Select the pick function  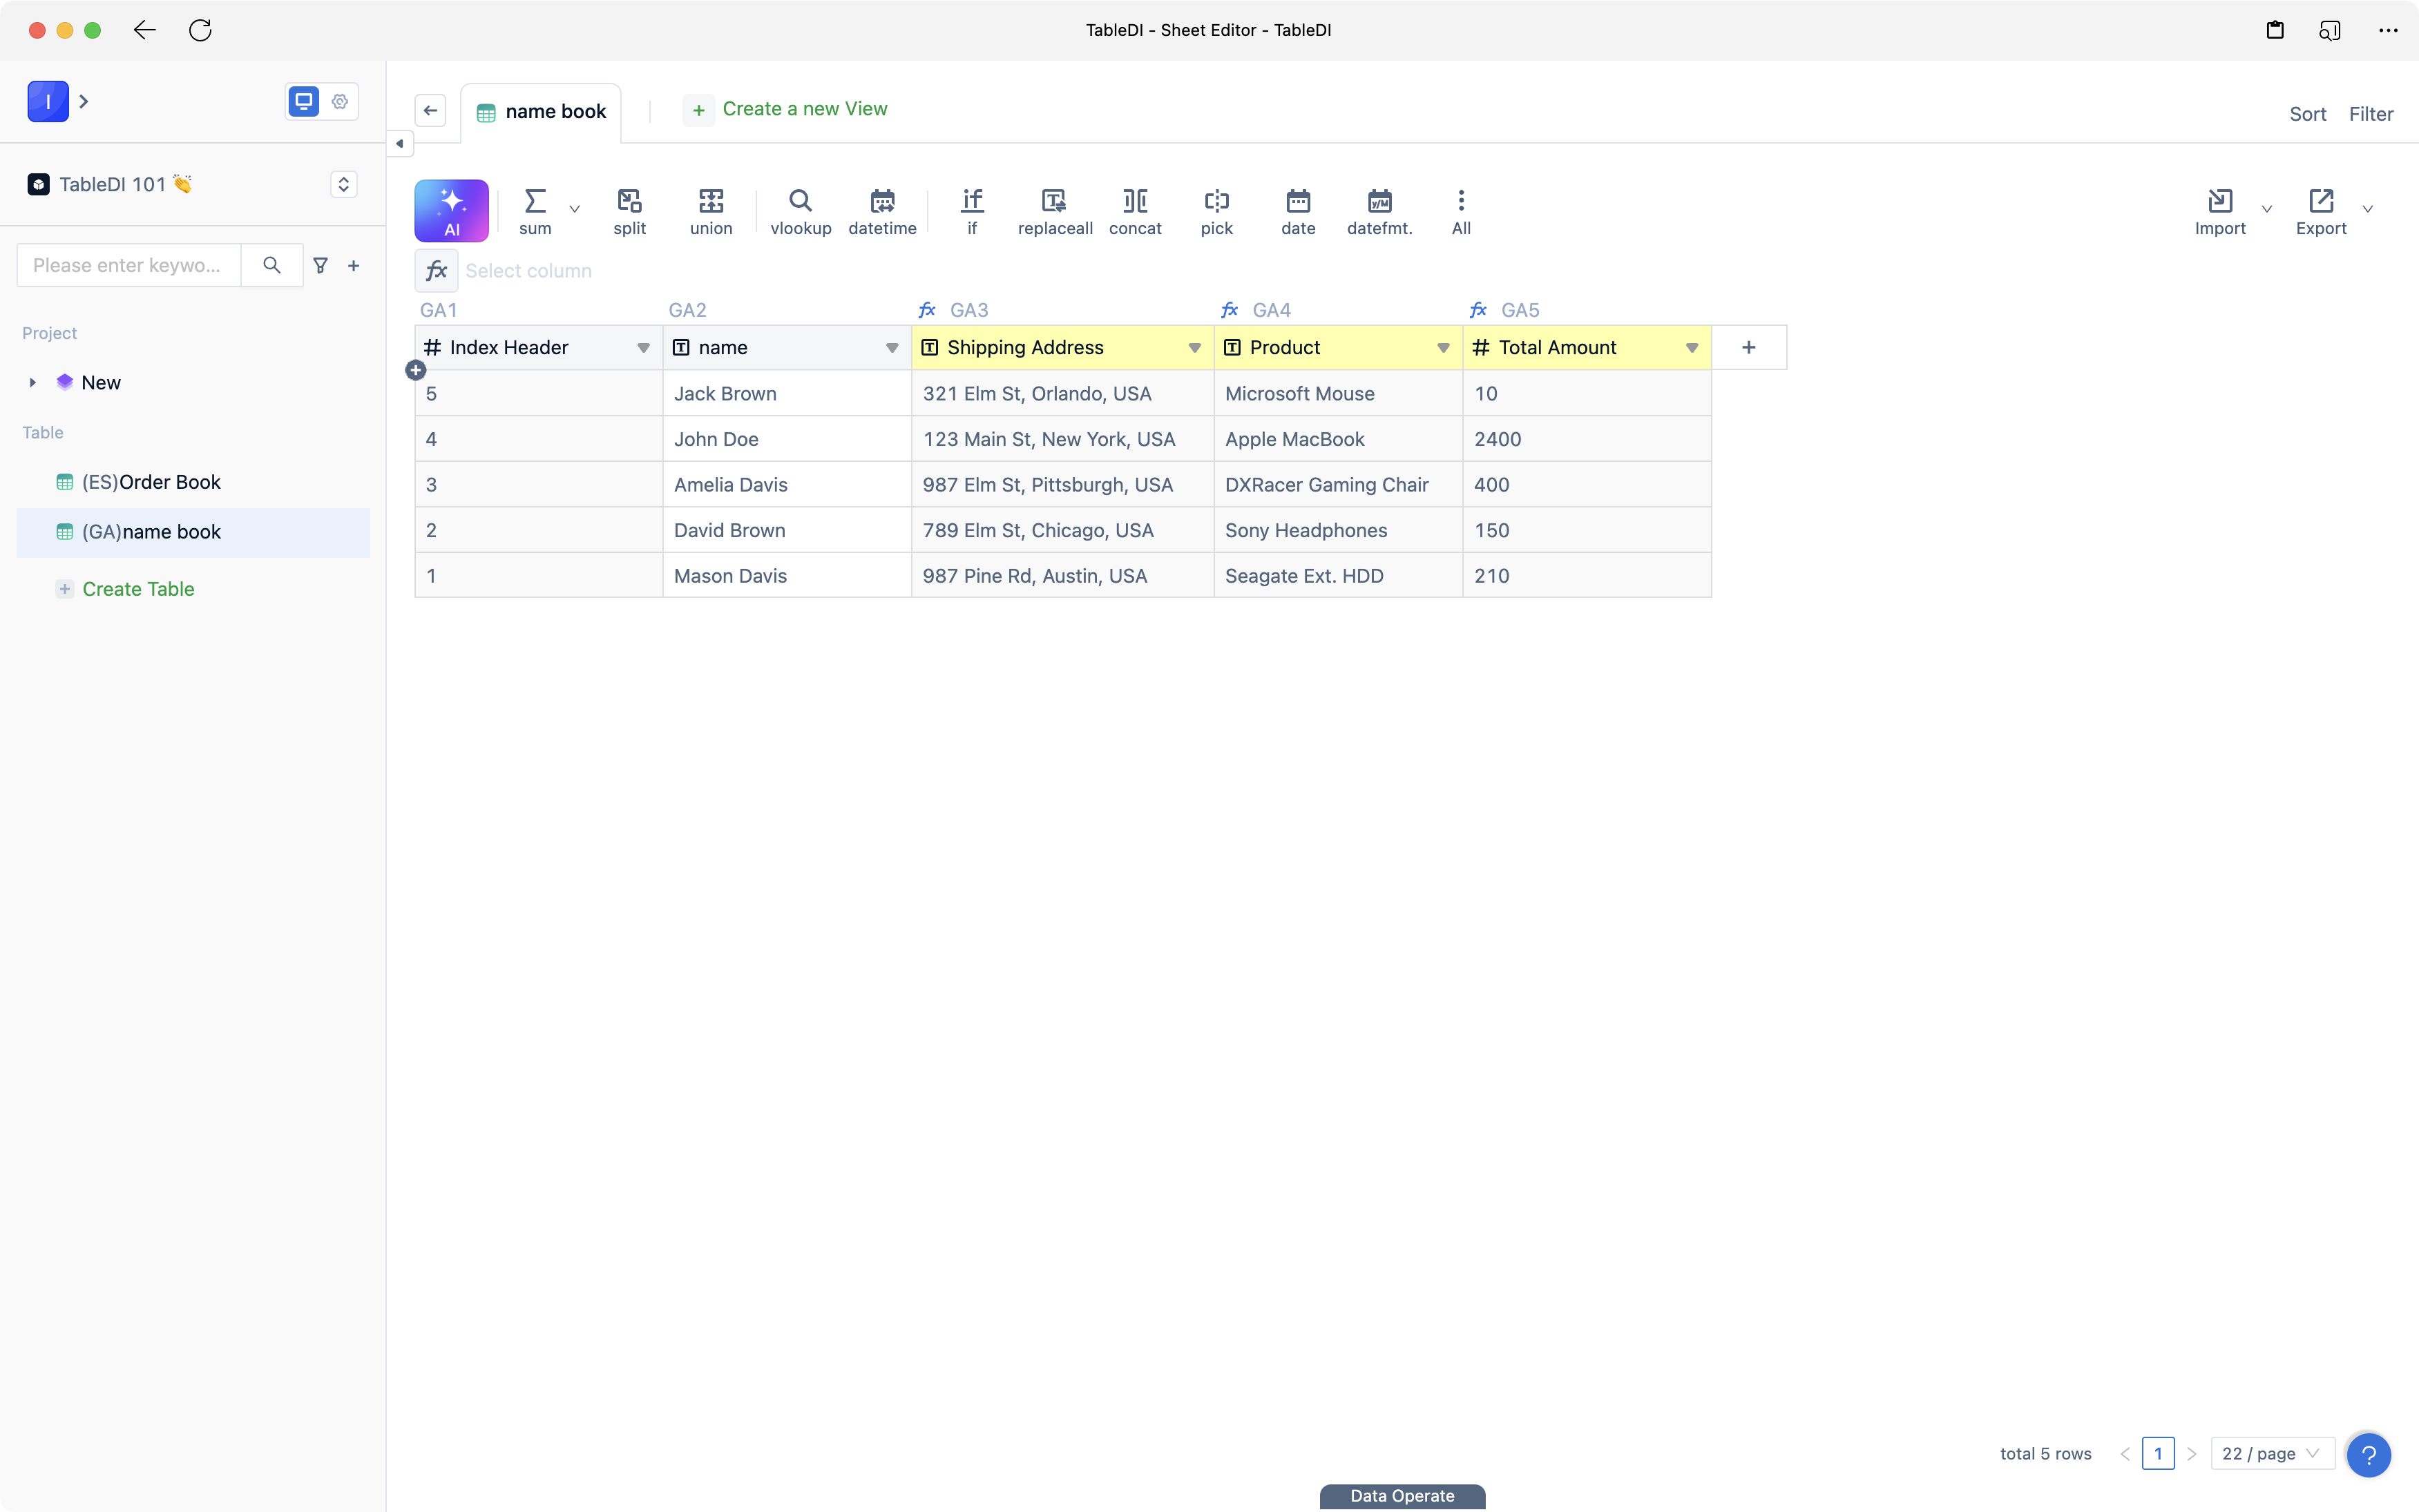click(x=1216, y=212)
